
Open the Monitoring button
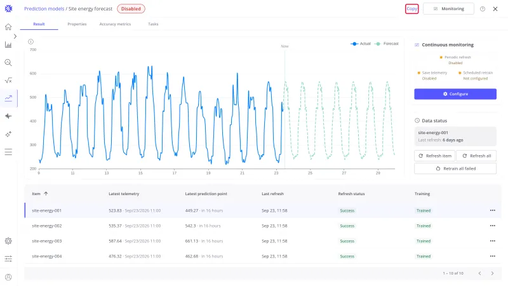(448, 9)
